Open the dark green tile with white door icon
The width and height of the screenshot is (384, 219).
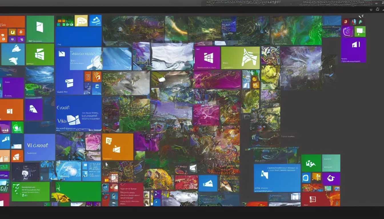[40, 29]
